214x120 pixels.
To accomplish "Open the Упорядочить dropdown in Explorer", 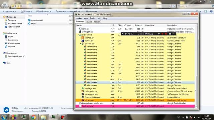I will tap(9, 11).
